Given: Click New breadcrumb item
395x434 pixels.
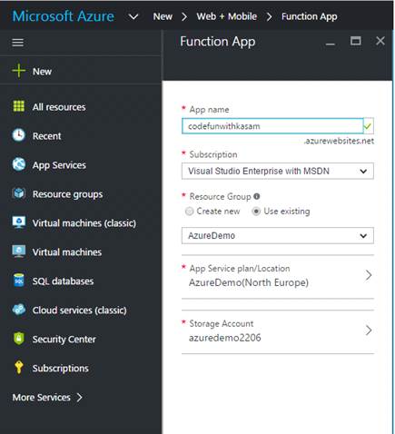Looking at the screenshot, I should point(163,16).
